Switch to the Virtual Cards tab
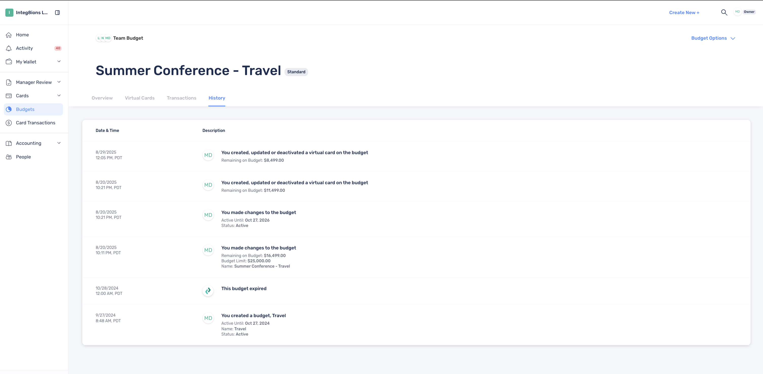The width and height of the screenshot is (763, 374). point(139,98)
